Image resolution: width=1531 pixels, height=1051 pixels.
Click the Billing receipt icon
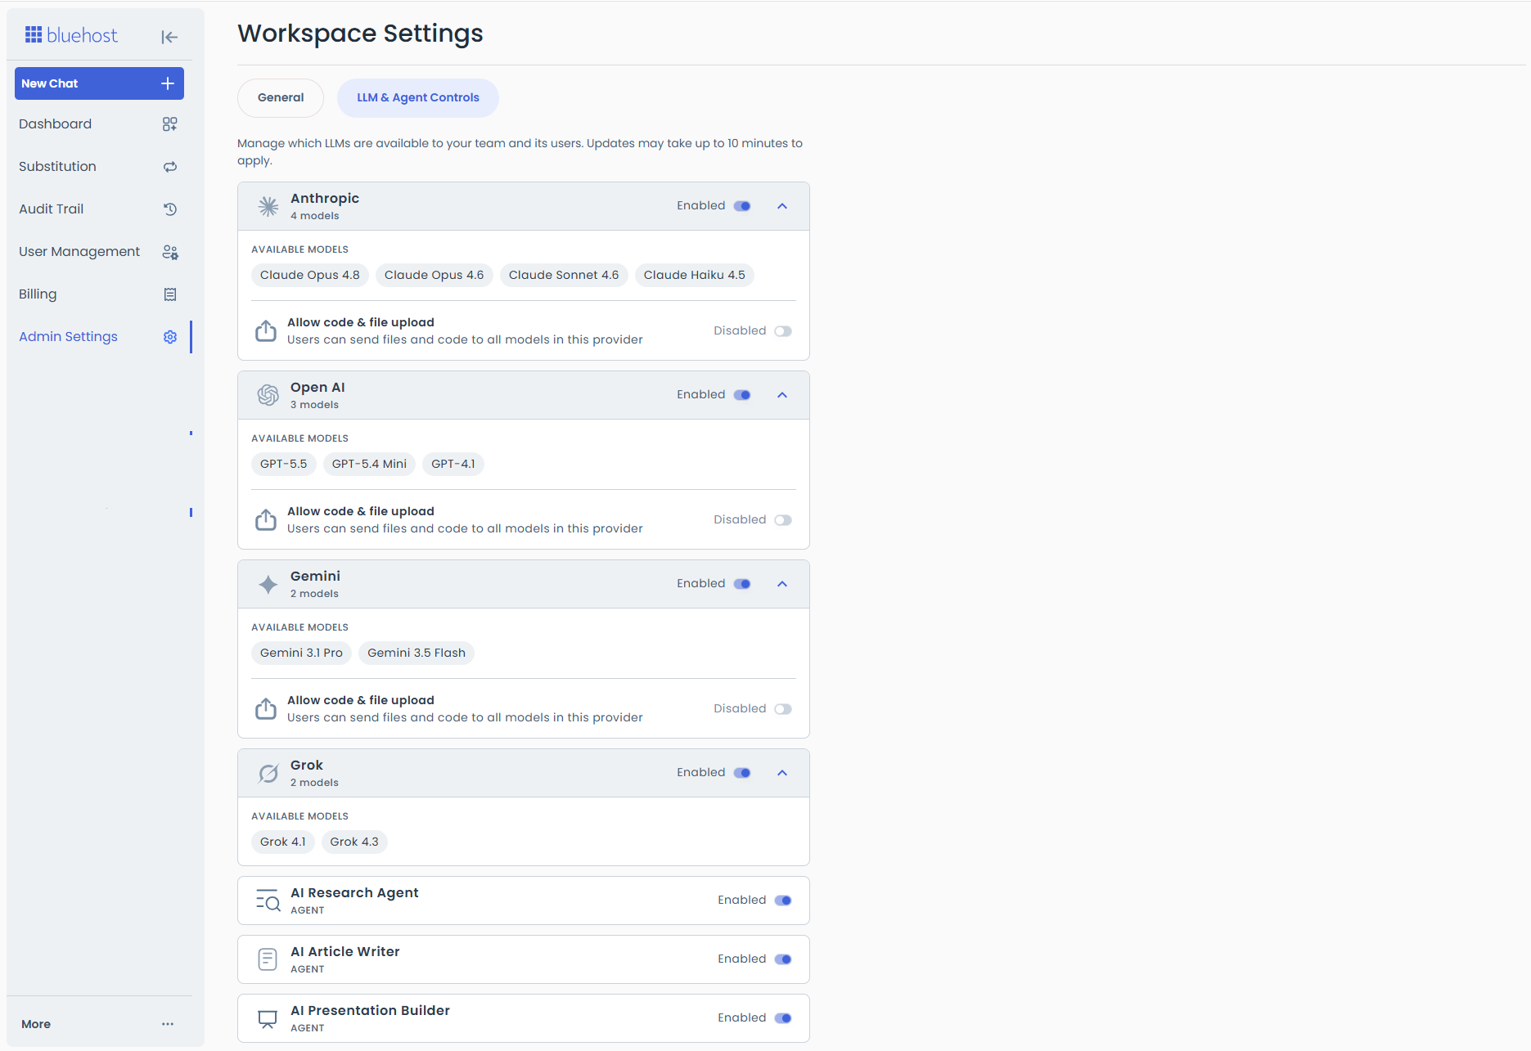[170, 294]
